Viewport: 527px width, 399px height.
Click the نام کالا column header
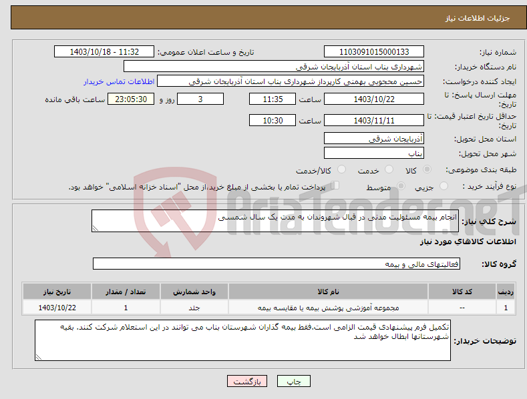(329, 292)
